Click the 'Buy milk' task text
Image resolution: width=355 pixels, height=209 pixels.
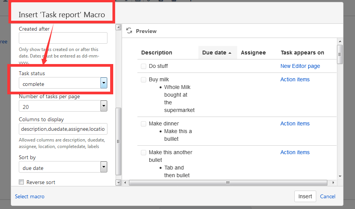[x=159, y=79]
